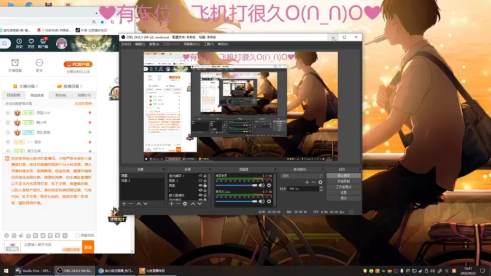Viewport: 491px width, 276px height.
Task: Open source properties gear in the sources panel
Action: coord(185,204)
